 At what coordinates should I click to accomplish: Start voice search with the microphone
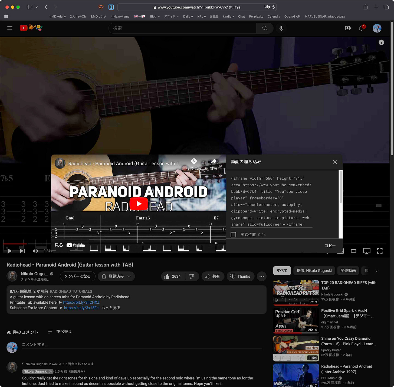click(x=281, y=28)
